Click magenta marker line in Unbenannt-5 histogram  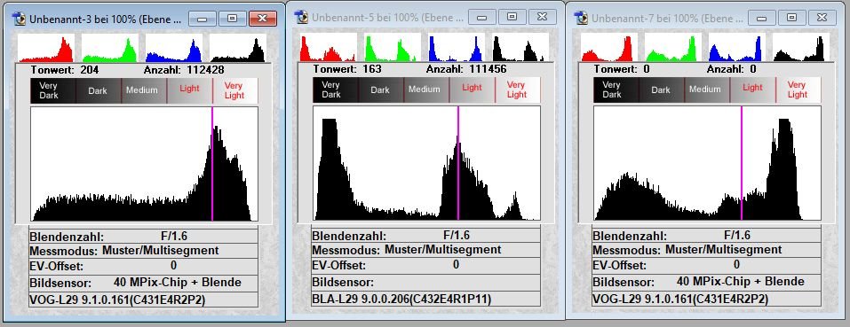click(x=458, y=163)
